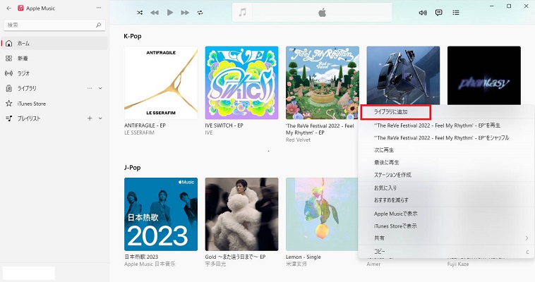The image size is (535, 282).
Task: Click the ellipsis next to ライブラリ
Action: click(x=90, y=88)
